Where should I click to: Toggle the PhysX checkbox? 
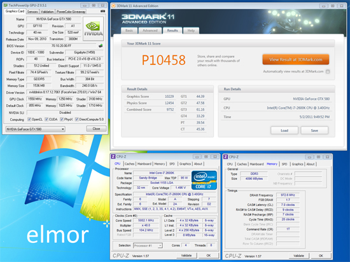coord(62,120)
